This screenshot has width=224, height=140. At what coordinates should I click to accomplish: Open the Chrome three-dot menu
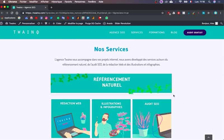(221, 13)
